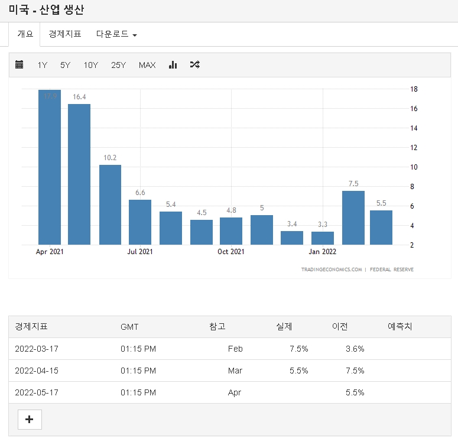Click the 7.5 value bar

click(353, 218)
